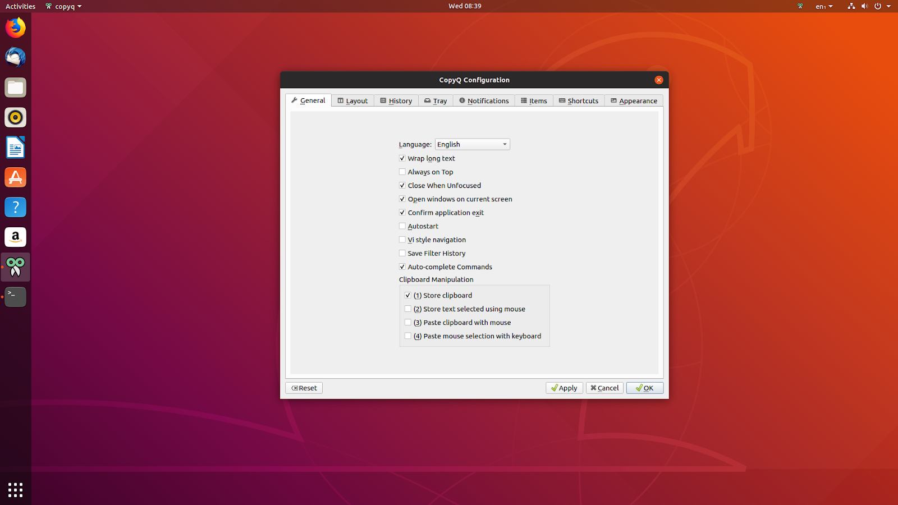
Task: Launch Rhythmbox music player
Action: point(16,117)
